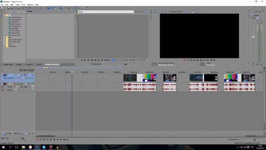Click Save Snapshot in the preview toolbar
The width and height of the screenshot is (266, 150).
[197, 12]
